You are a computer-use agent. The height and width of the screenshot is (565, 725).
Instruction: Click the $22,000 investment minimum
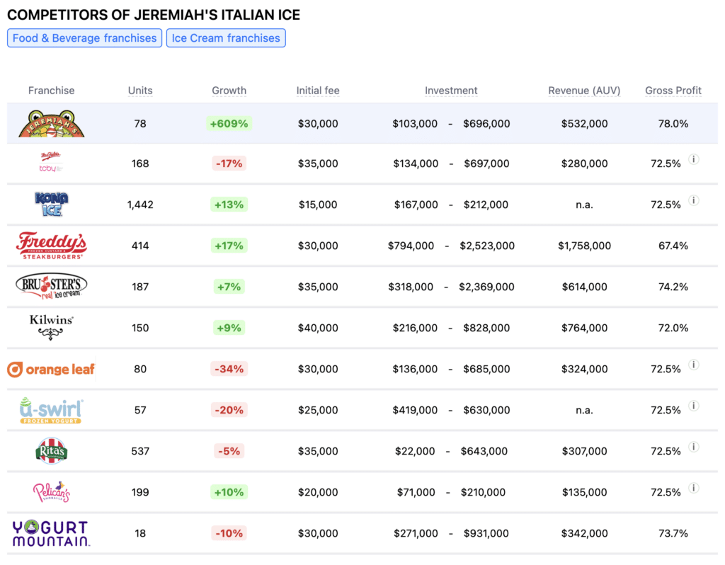pos(415,451)
